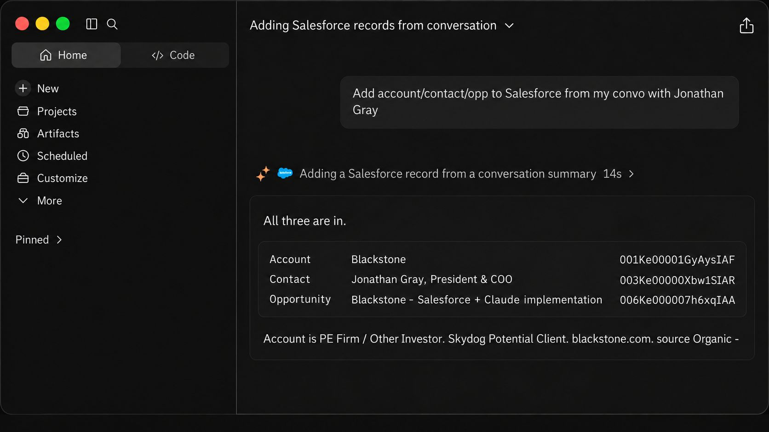The width and height of the screenshot is (769, 432).
Task: Click the ID 006Ke000007h6xqIAA
Action: [677, 300]
